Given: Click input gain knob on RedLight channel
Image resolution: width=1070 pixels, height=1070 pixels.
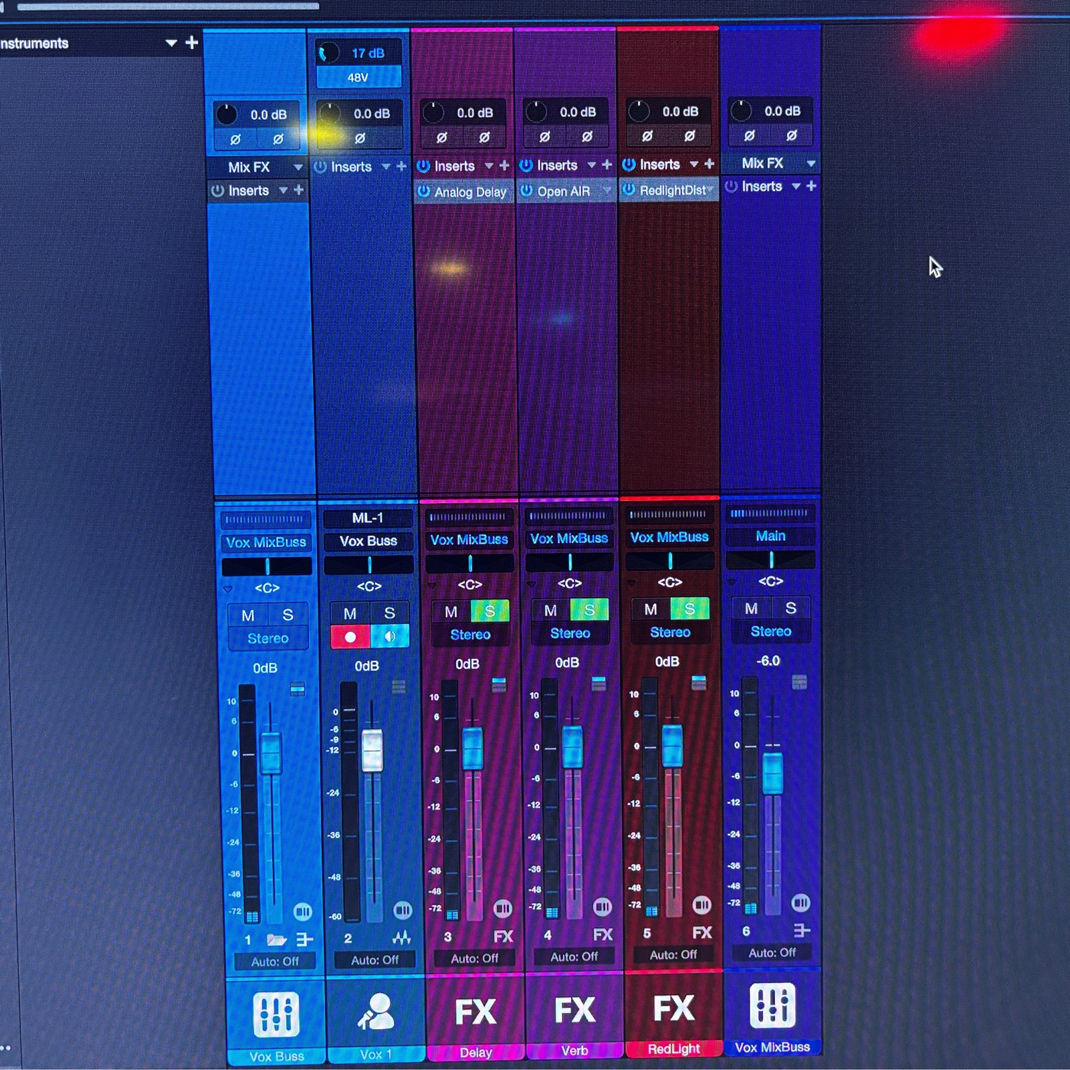Looking at the screenshot, I should click(639, 111).
